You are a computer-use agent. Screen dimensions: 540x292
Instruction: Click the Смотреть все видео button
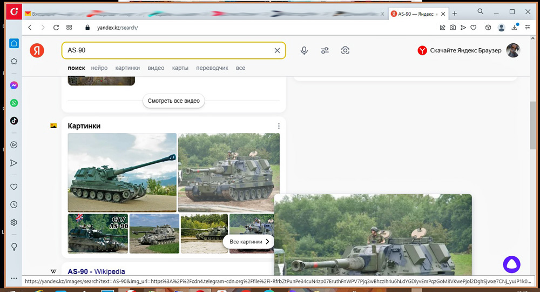tap(173, 101)
